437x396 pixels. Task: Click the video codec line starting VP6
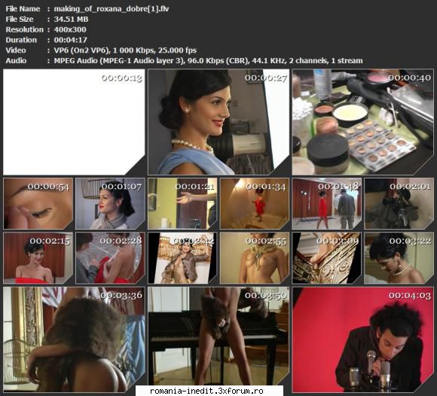point(125,50)
